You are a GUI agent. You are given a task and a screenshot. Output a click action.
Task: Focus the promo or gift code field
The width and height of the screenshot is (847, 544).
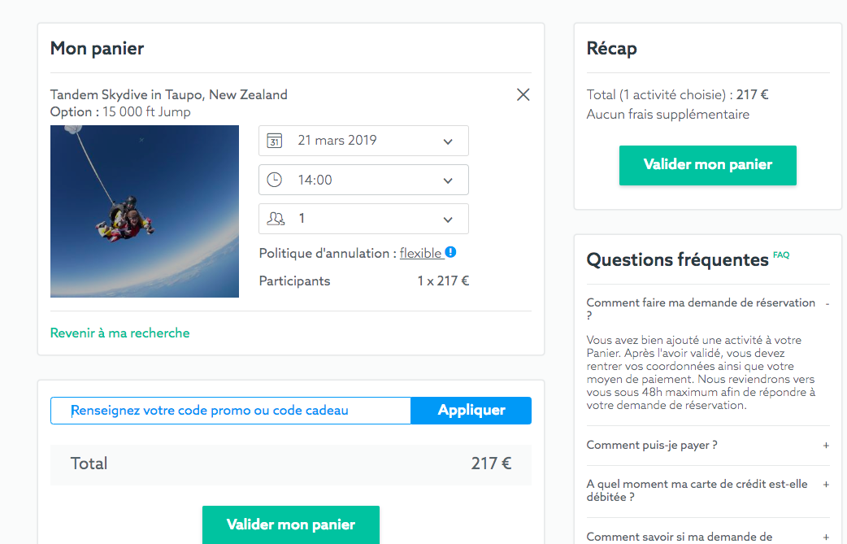(231, 411)
